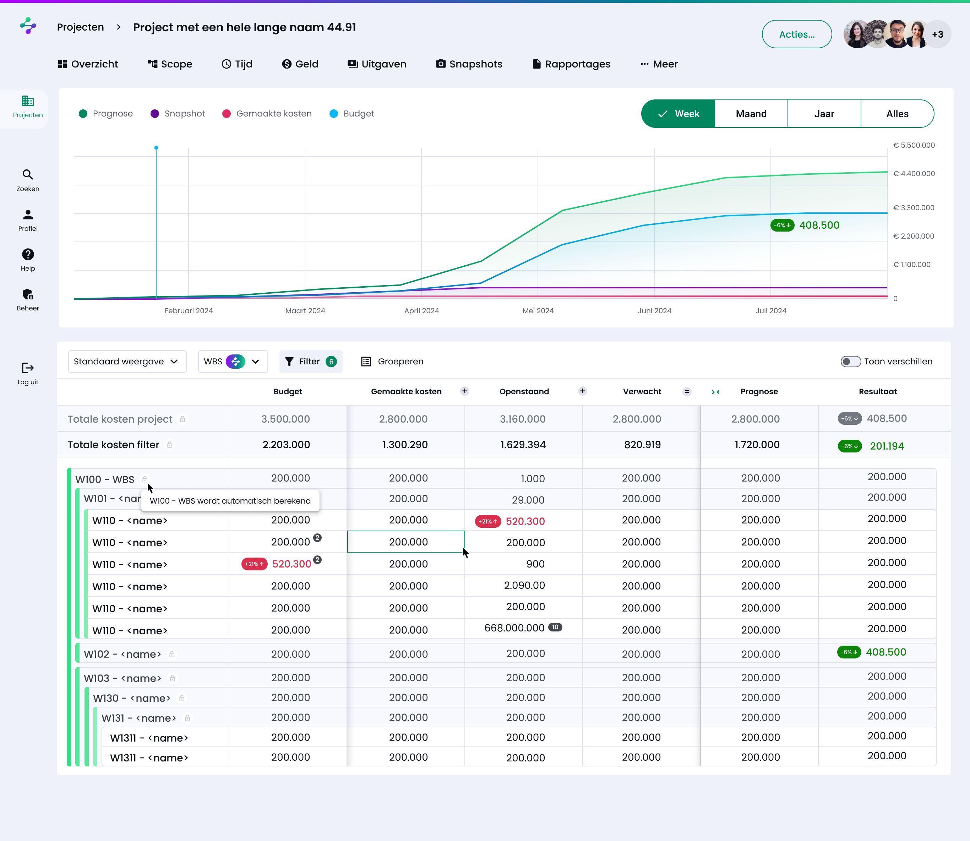
Task: Select the Jaar time range
Action: [x=824, y=114]
